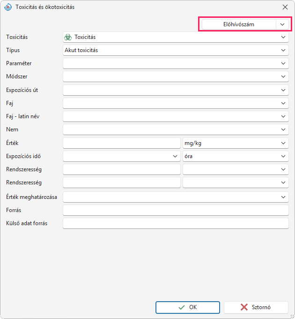Click the green biohazard Toxicitás icon
This screenshot has height=319, width=295.
68,37
